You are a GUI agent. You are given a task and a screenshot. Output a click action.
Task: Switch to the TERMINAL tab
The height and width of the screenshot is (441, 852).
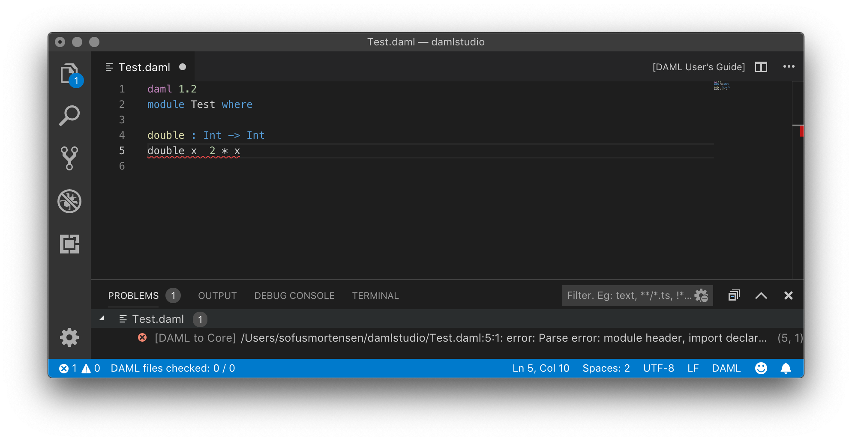point(375,296)
